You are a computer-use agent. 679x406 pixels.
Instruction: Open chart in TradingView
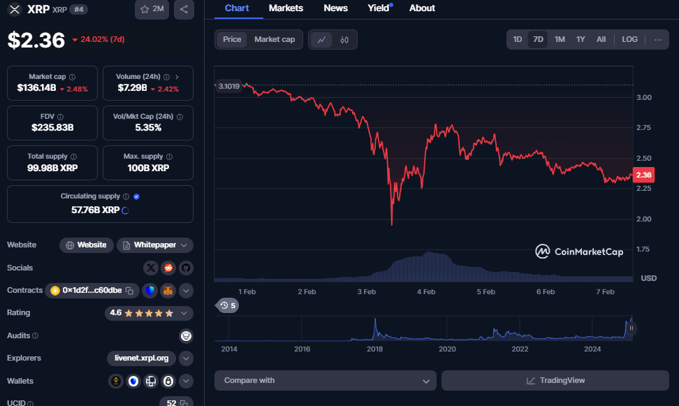[555, 380]
